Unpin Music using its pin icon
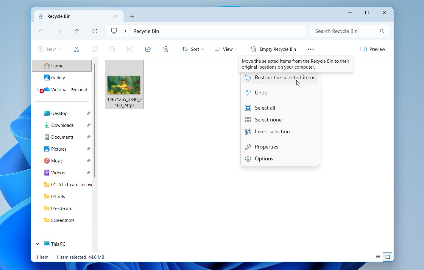 click(x=88, y=161)
